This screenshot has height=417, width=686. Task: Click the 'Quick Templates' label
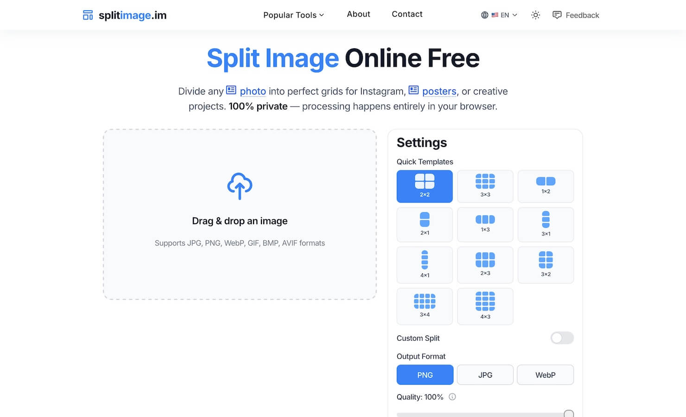click(425, 162)
